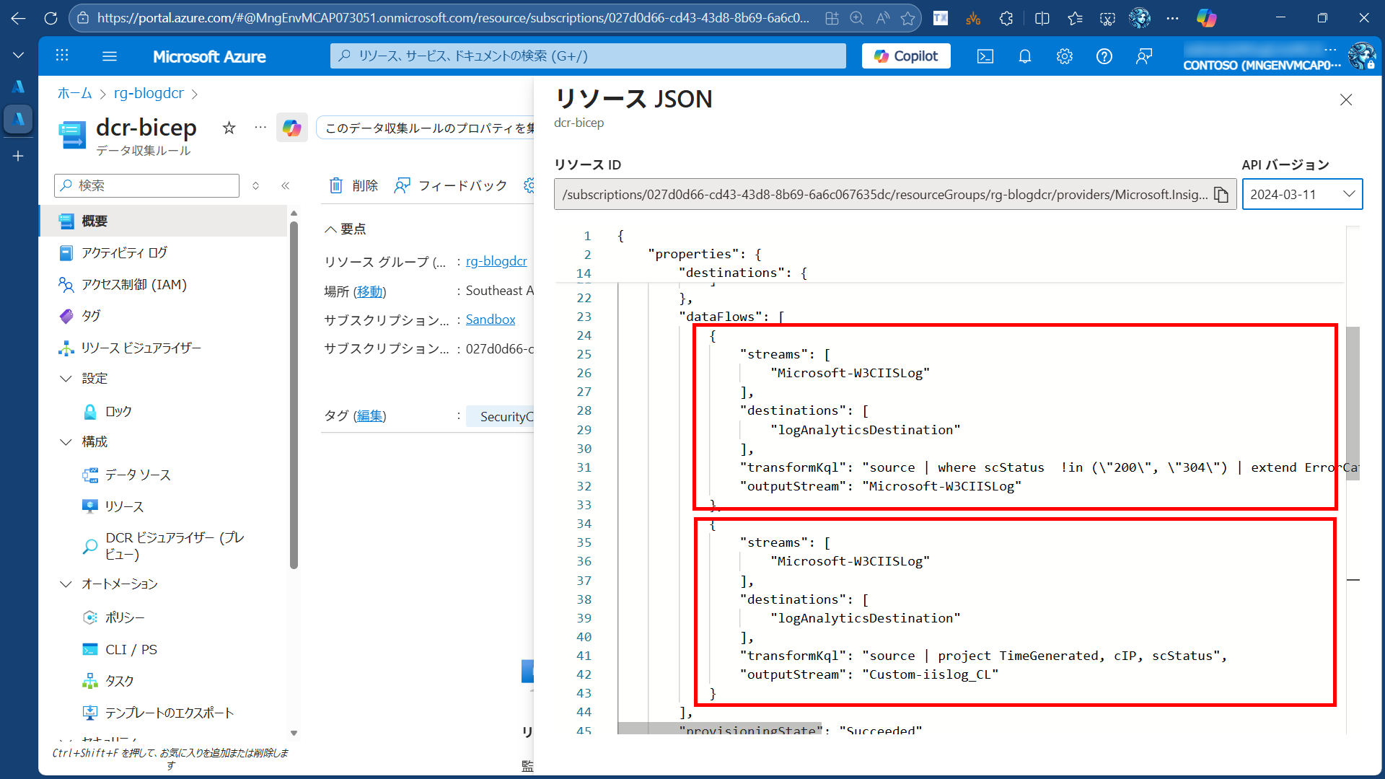Open the notifications bell
1385x779 pixels.
(x=1024, y=56)
